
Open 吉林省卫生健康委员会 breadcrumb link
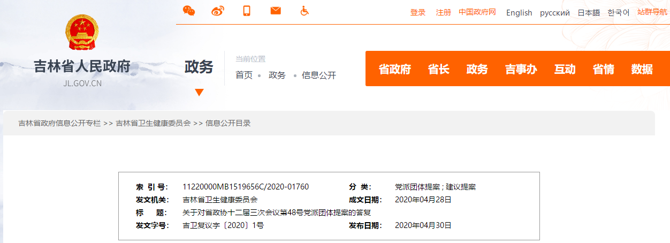(153, 123)
